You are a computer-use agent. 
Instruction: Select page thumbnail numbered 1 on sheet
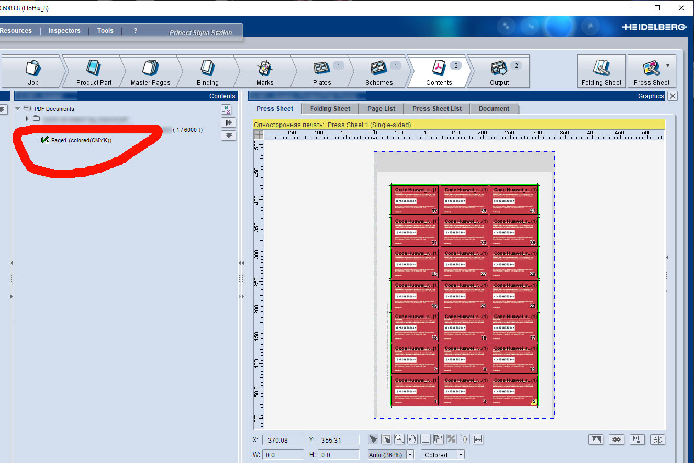click(415, 390)
